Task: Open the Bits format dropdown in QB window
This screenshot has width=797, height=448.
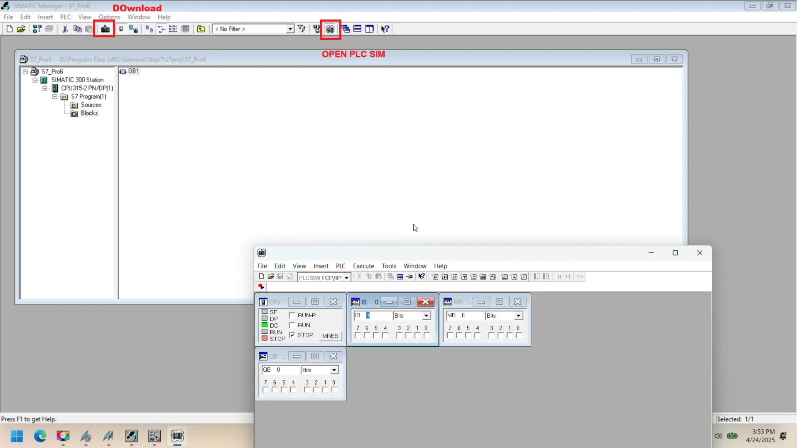Action: [x=334, y=370]
